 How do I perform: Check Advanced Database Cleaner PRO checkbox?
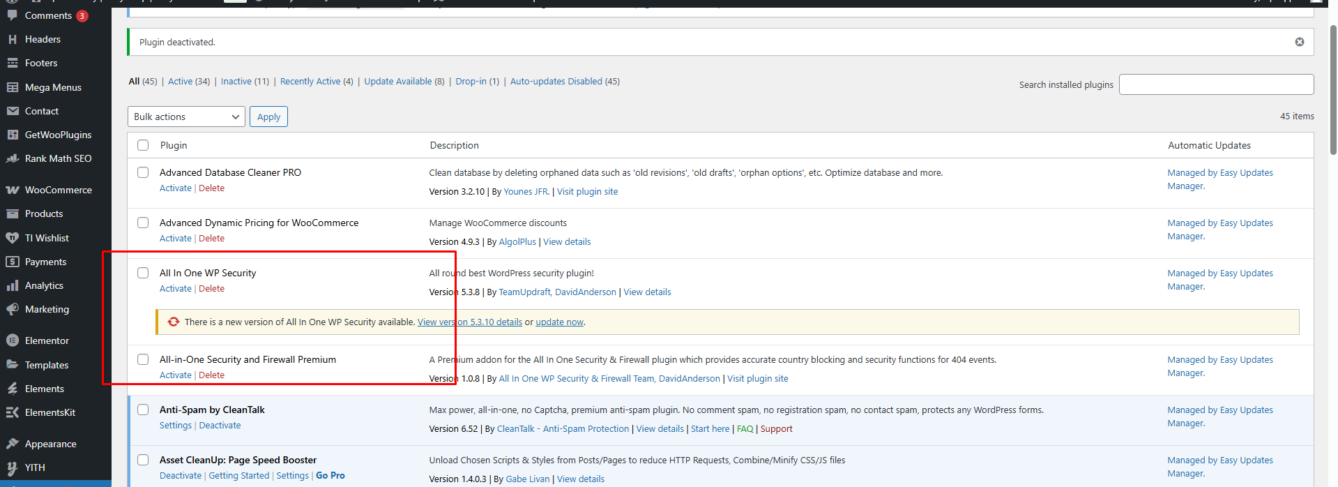(x=143, y=172)
